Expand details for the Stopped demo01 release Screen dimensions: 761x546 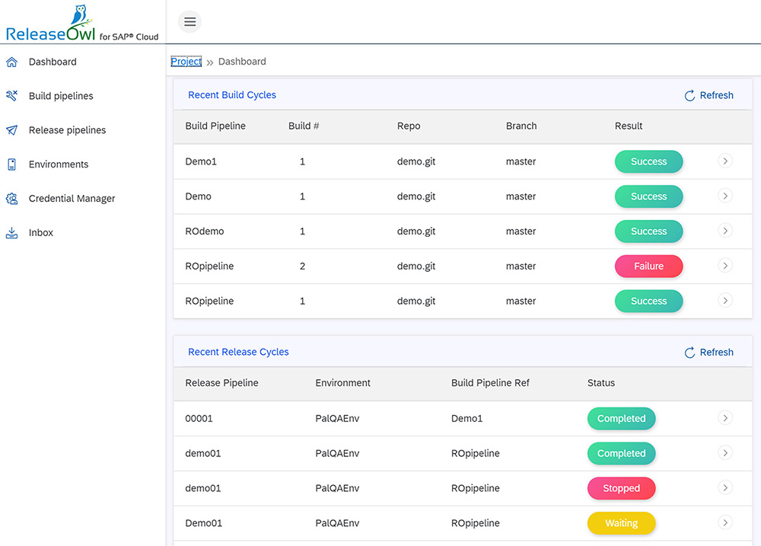pyautogui.click(x=724, y=488)
